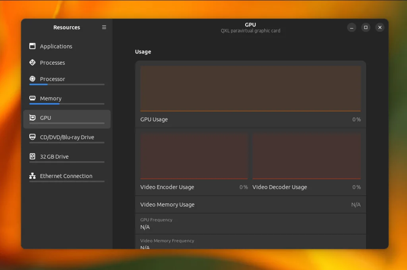This screenshot has height=270, width=407.
Task: Click the GPU card icon in sidebar
Action: pos(33,118)
